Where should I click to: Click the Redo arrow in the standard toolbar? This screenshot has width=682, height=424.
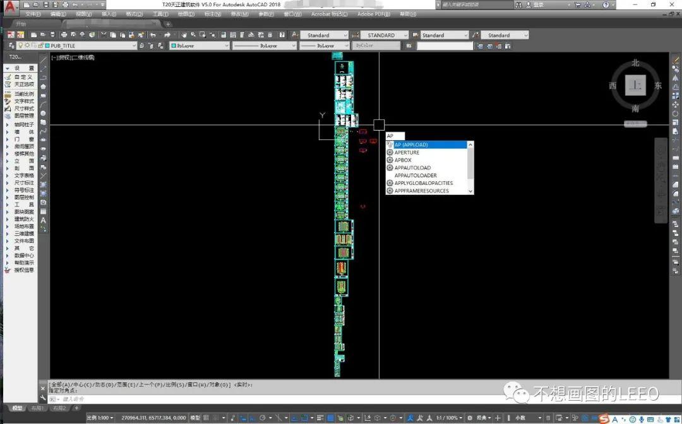[167, 35]
